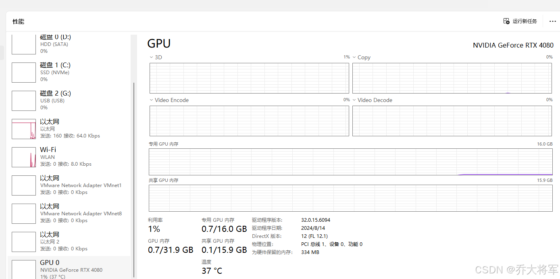
Task: Click the Video Encode usage graph
Action: click(x=249, y=121)
